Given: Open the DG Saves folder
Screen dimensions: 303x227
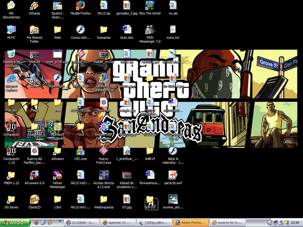Looking at the screenshot, I should 11,199.
